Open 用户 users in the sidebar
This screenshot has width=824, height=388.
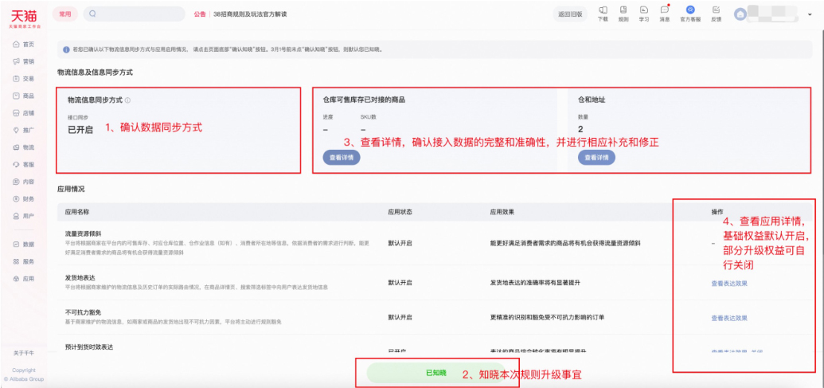pyautogui.click(x=24, y=216)
